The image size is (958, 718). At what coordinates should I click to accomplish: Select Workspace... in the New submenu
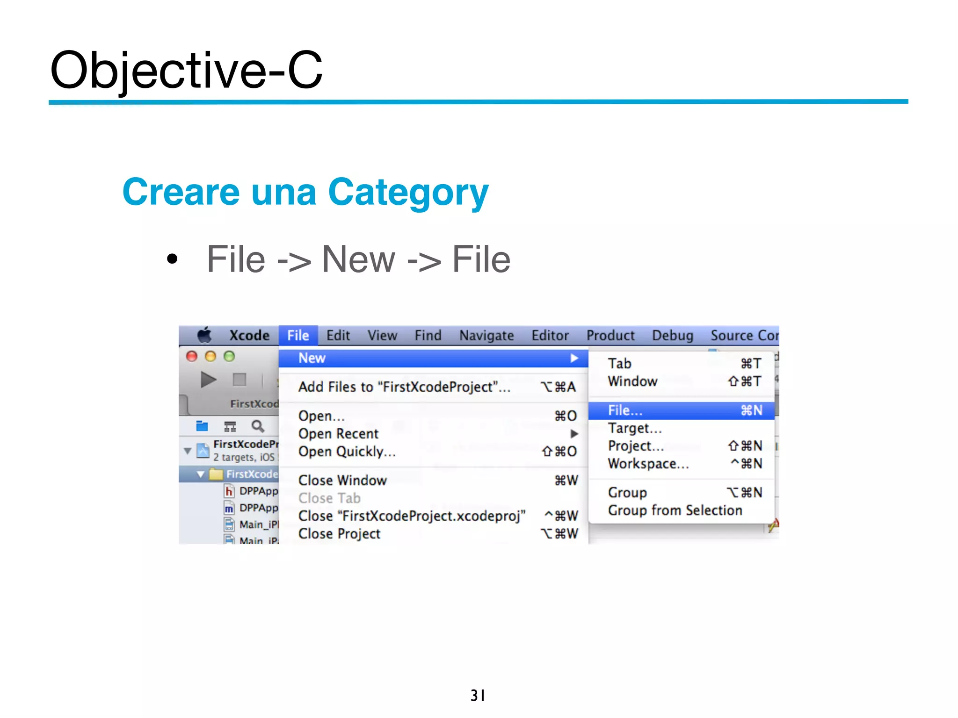click(x=682, y=464)
